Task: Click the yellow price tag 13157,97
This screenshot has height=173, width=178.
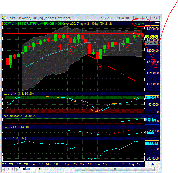Action: [x=151, y=36]
